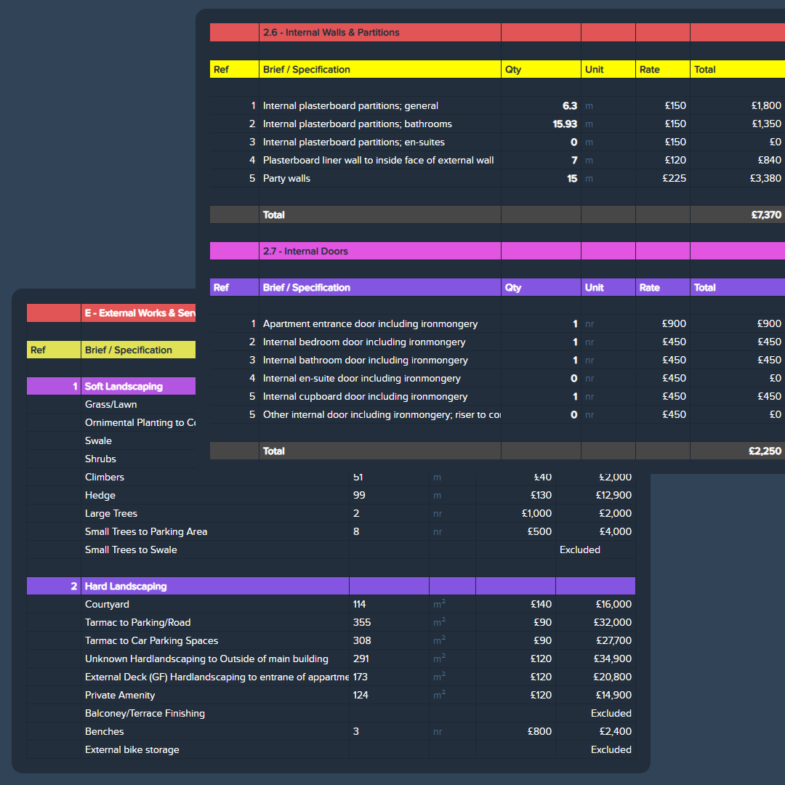This screenshot has width=785, height=785.
Task: Select the 'Swale' row in External Works
Action: point(98,441)
